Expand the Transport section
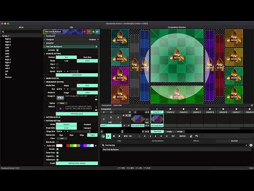The height and width of the screenshot is (191, 254). [44, 39]
